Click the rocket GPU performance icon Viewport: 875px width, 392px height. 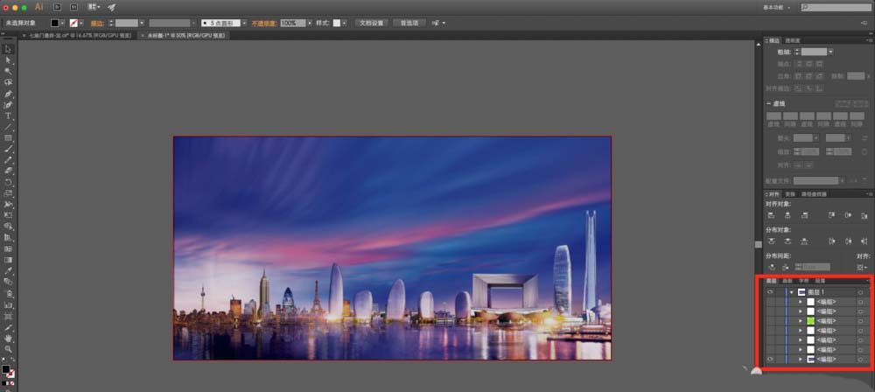[x=111, y=7]
